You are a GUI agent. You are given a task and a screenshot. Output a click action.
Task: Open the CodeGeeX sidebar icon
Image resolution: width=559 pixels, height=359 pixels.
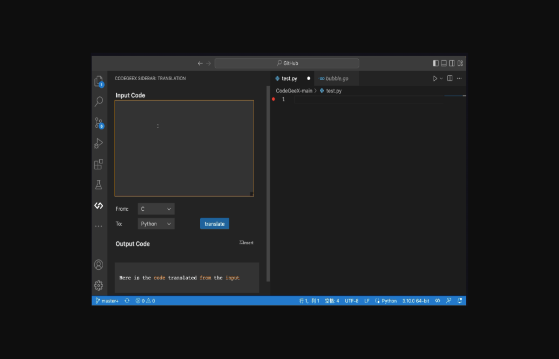[x=99, y=205]
